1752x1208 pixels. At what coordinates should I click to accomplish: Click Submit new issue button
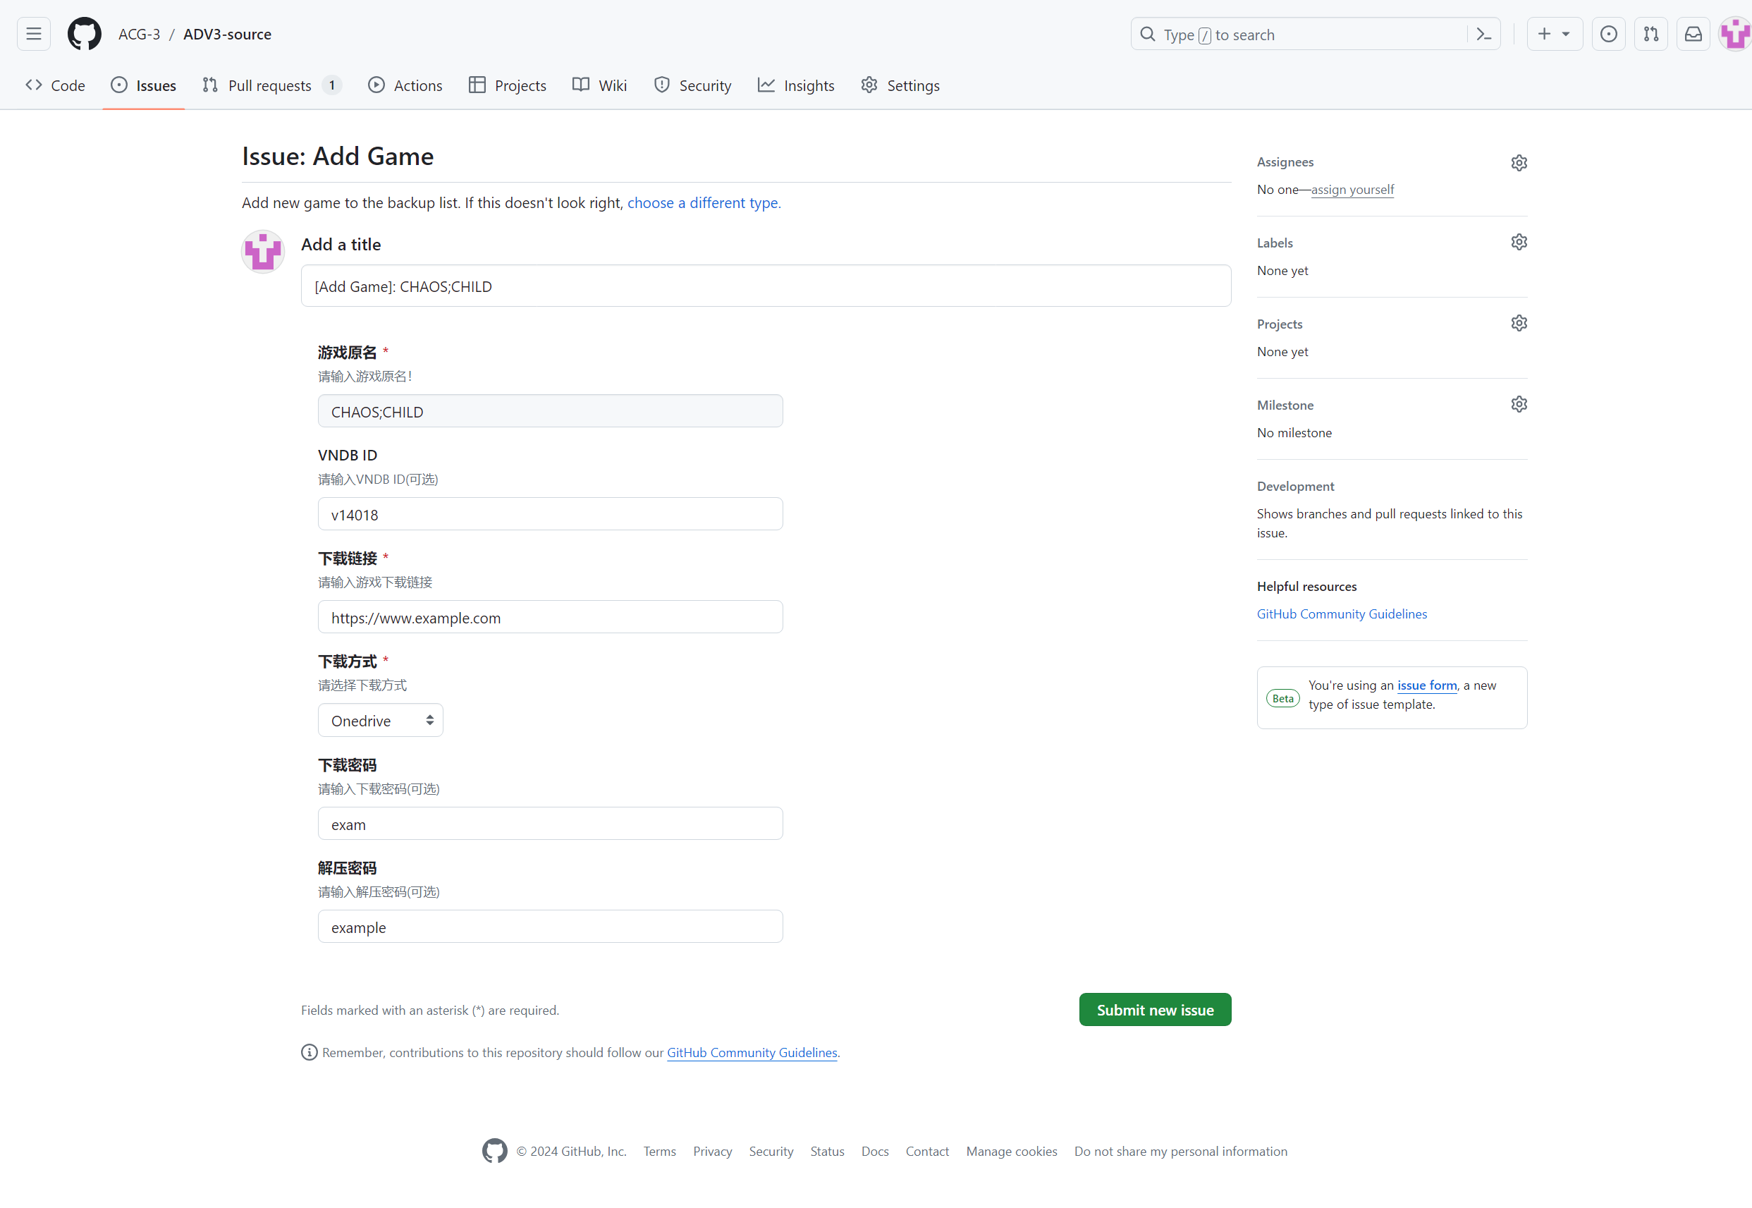pos(1155,1010)
